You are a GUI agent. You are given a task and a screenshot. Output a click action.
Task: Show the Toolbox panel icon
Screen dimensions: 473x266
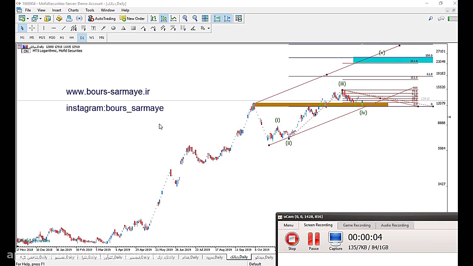click(x=69, y=18)
